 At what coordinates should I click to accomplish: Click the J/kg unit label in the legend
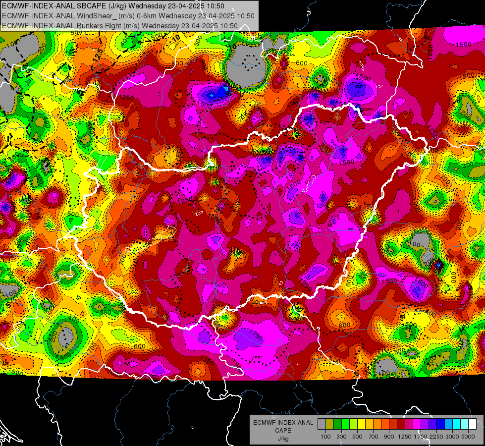pos(283,439)
